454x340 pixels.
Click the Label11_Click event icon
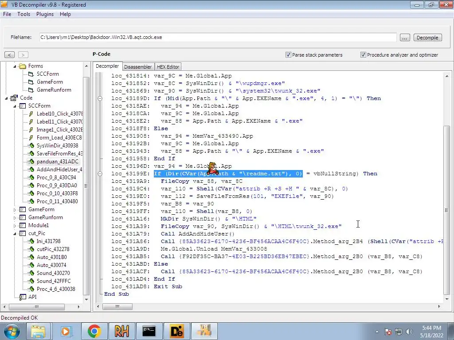(31, 122)
